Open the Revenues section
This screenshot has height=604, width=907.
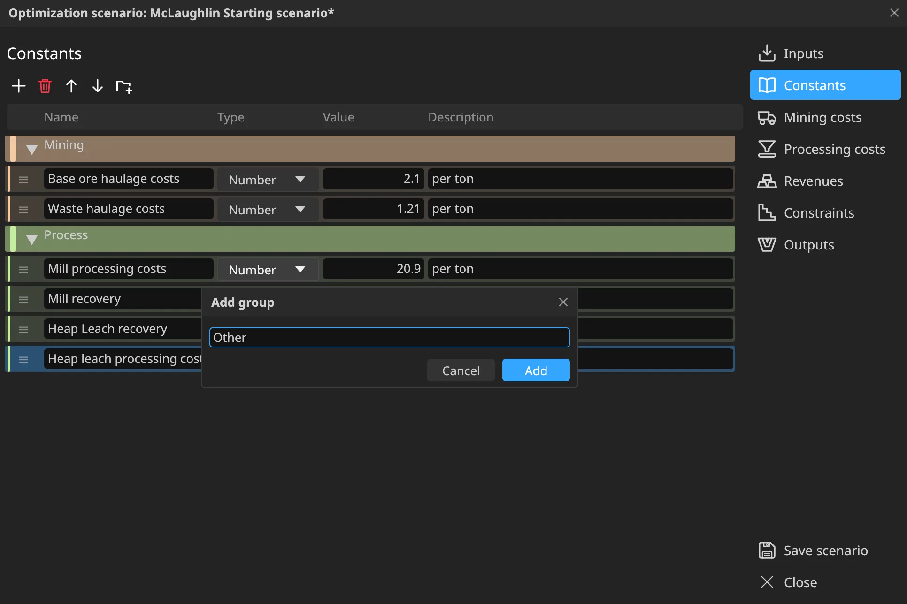pyautogui.click(x=825, y=181)
